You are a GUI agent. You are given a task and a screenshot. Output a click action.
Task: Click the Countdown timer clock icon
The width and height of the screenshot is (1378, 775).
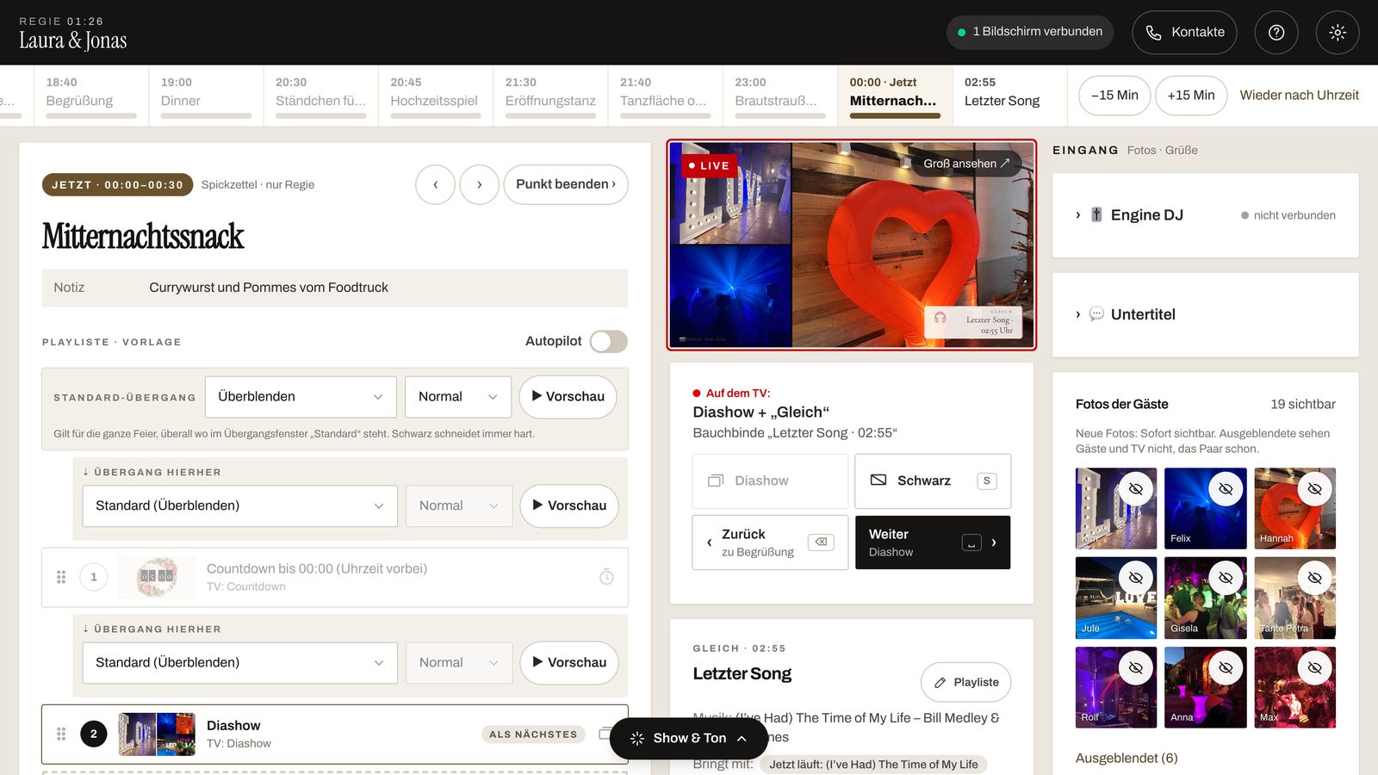(x=606, y=577)
